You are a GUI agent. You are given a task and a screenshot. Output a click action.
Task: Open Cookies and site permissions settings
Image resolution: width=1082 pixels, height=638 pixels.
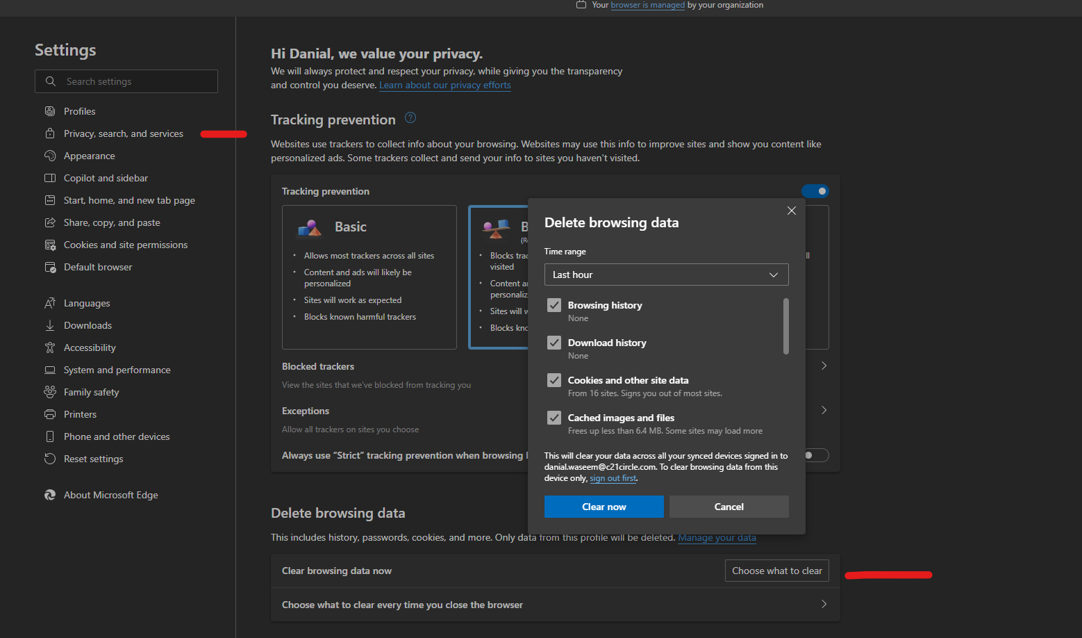pos(126,245)
